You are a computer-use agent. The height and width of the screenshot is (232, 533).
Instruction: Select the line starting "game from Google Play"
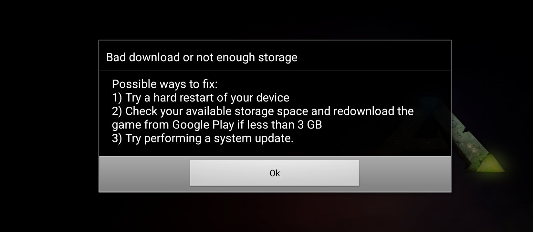click(217, 125)
